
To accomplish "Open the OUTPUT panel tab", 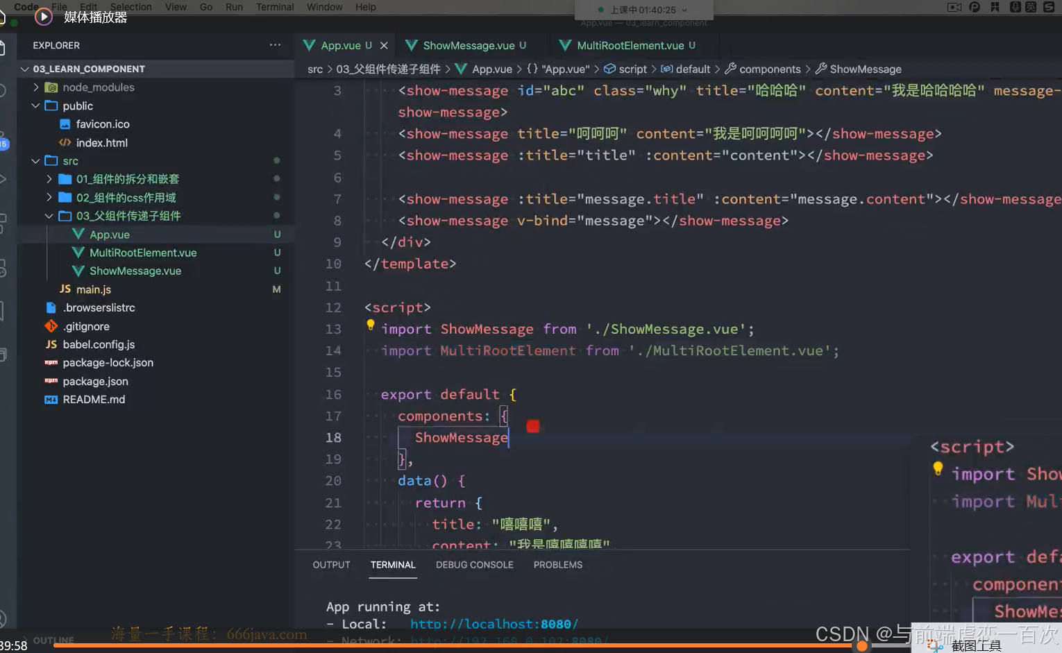I will coord(331,565).
